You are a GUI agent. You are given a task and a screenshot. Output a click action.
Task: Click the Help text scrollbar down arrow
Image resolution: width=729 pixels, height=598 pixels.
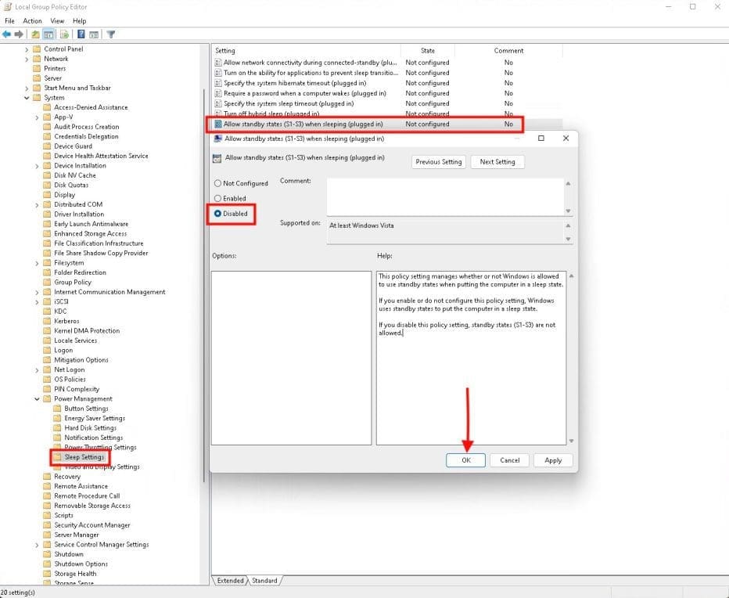[570, 441]
